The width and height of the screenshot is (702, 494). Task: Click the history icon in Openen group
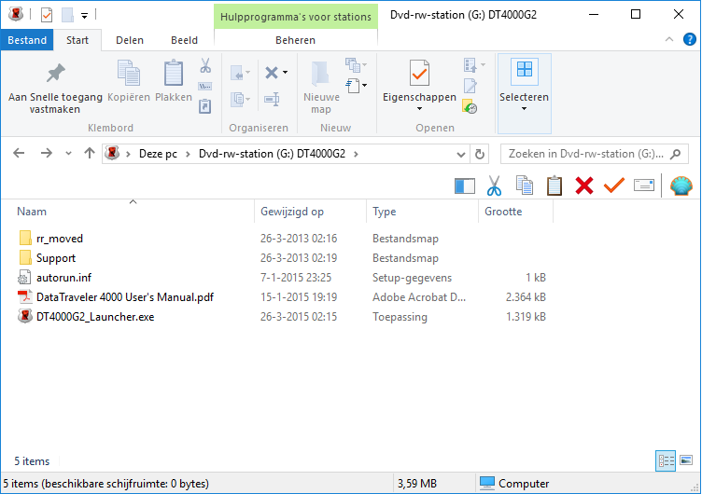[470, 107]
